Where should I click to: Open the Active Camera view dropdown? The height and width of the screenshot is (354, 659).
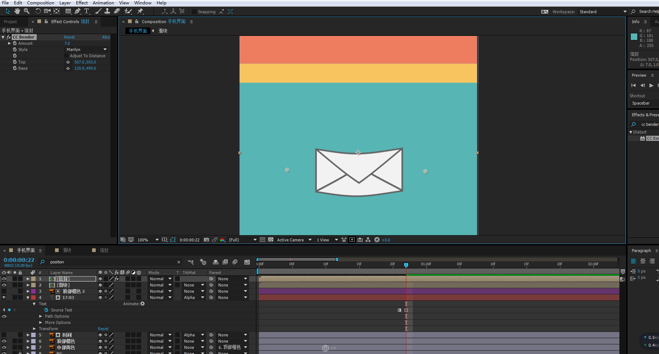click(x=294, y=240)
